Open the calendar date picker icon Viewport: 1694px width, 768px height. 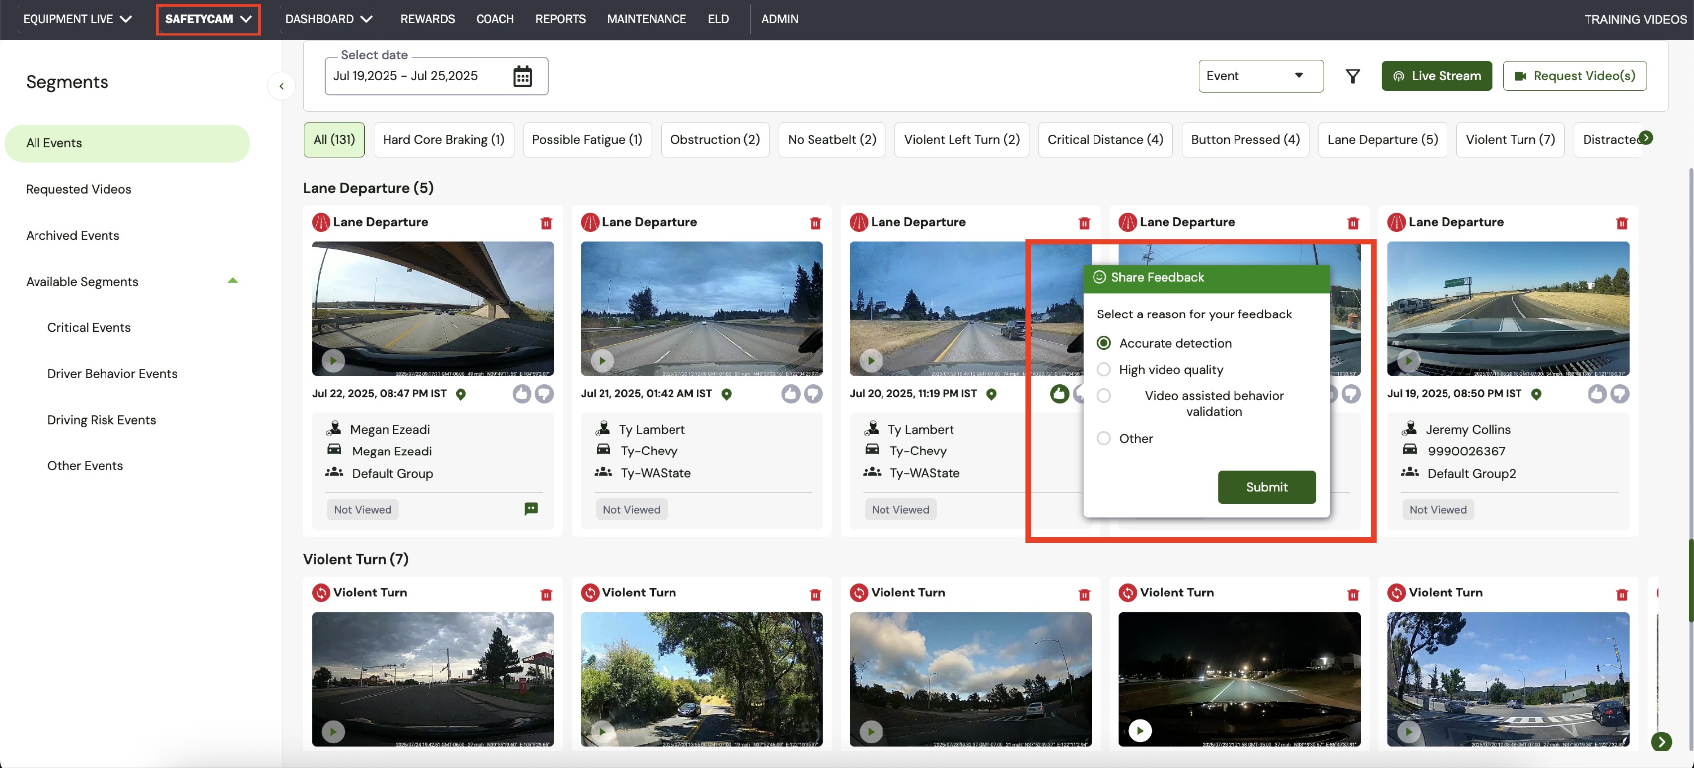click(522, 76)
